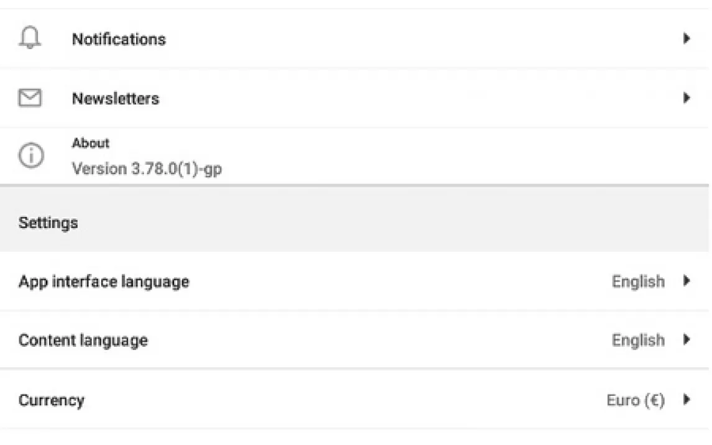
Task: Expand the Newsletters row arrow
Action: (x=687, y=98)
